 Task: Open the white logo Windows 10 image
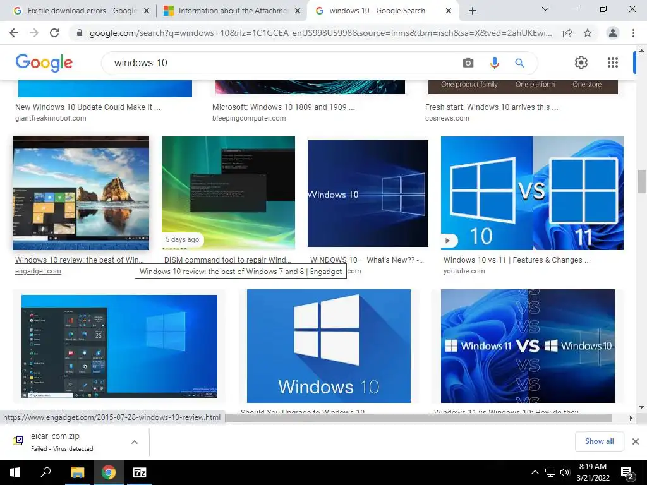pyautogui.click(x=329, y=345)
